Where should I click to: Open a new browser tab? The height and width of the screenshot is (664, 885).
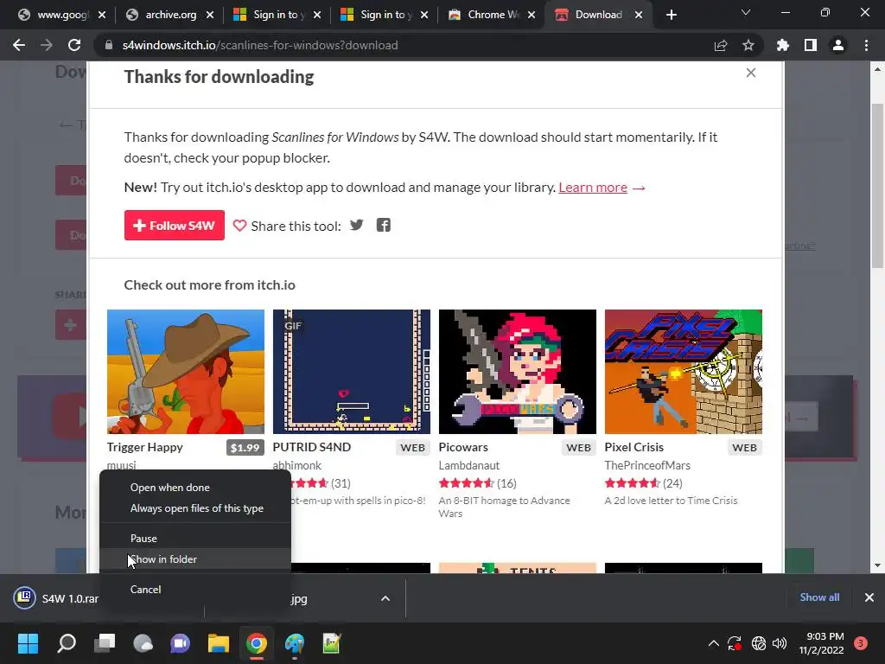pos(671,15)
